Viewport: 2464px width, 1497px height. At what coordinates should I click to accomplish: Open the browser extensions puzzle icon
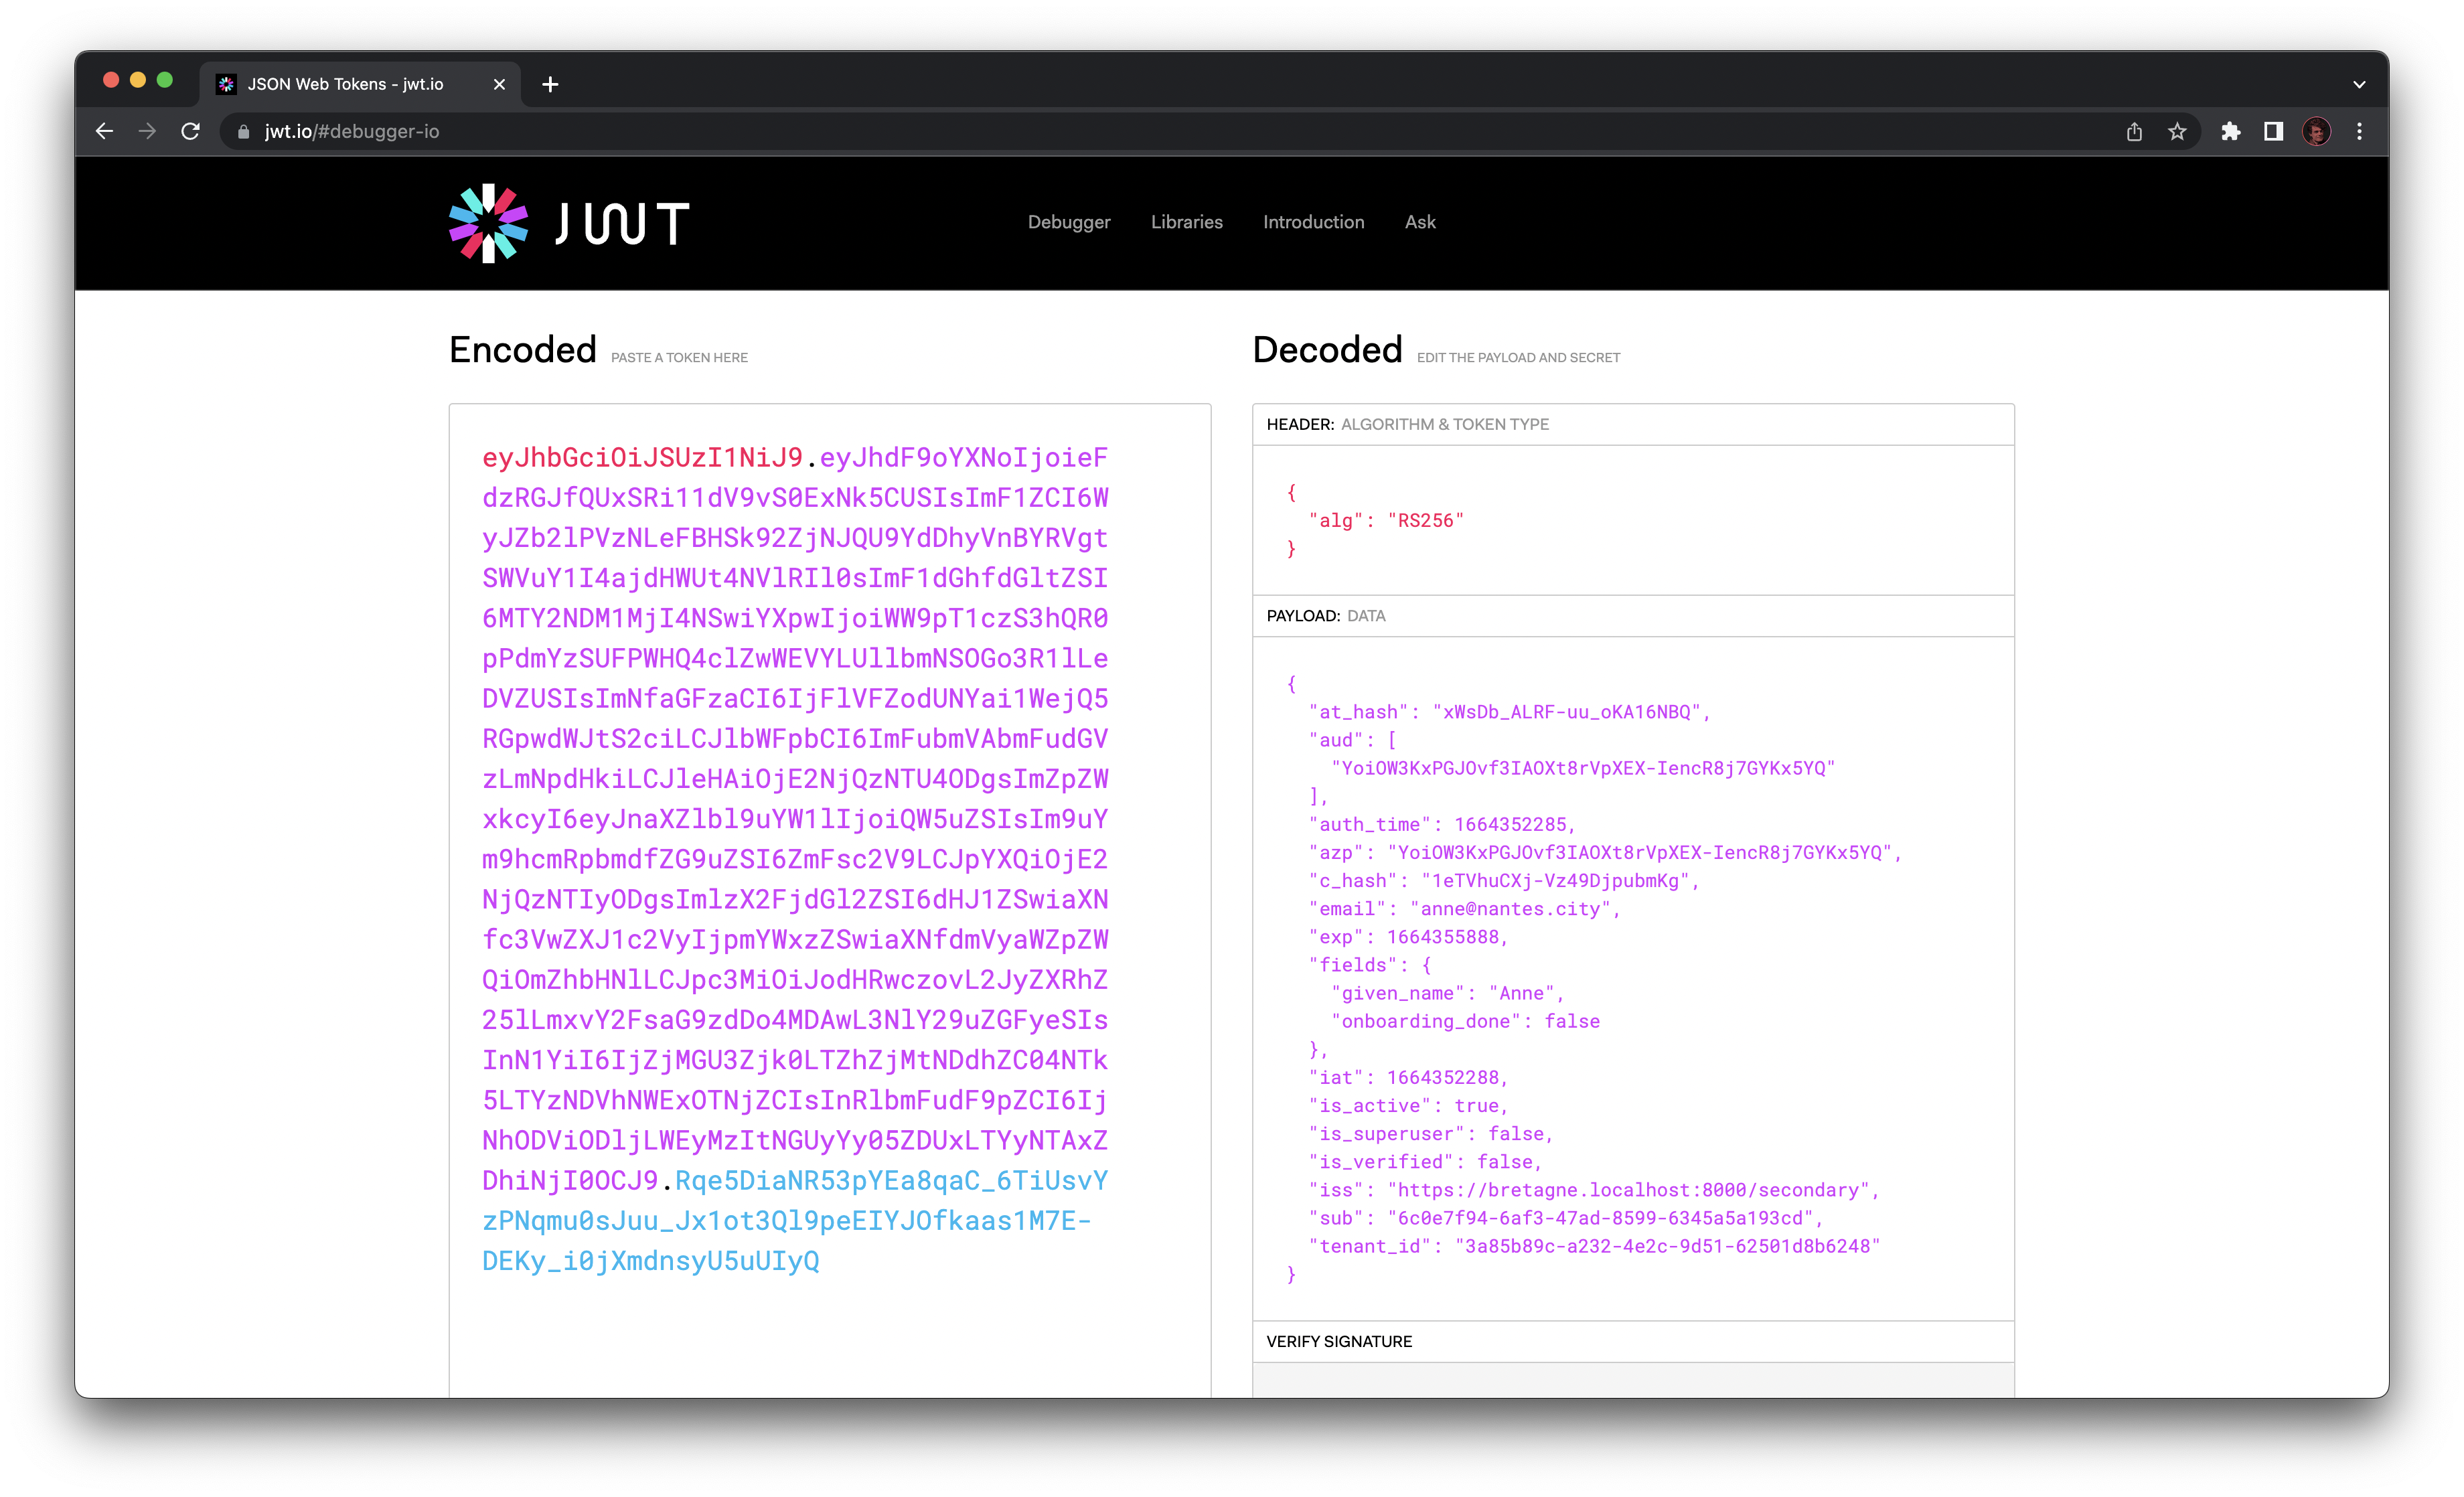pyautogui.click(x=2230, y=131)
